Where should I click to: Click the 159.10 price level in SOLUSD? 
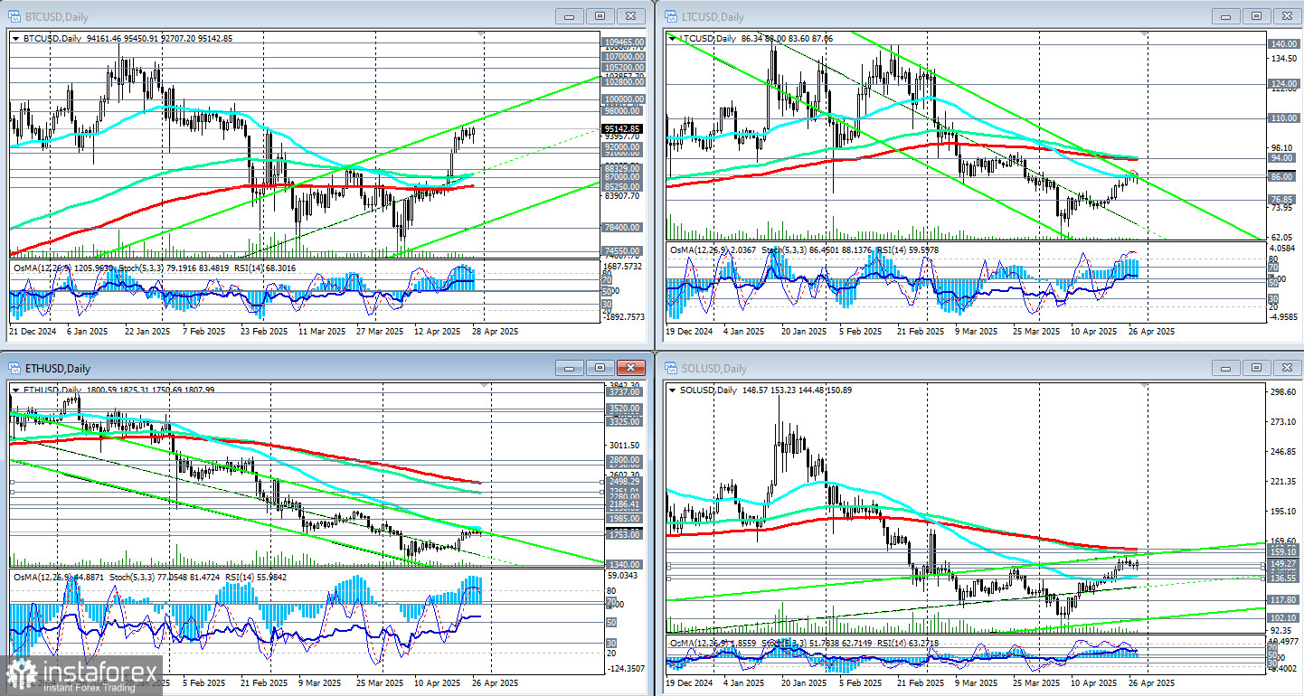(1283, 551)
